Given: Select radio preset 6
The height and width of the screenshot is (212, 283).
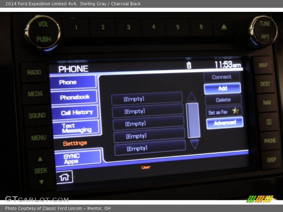Looking at the screenshot, I should (x=201, y=27).
